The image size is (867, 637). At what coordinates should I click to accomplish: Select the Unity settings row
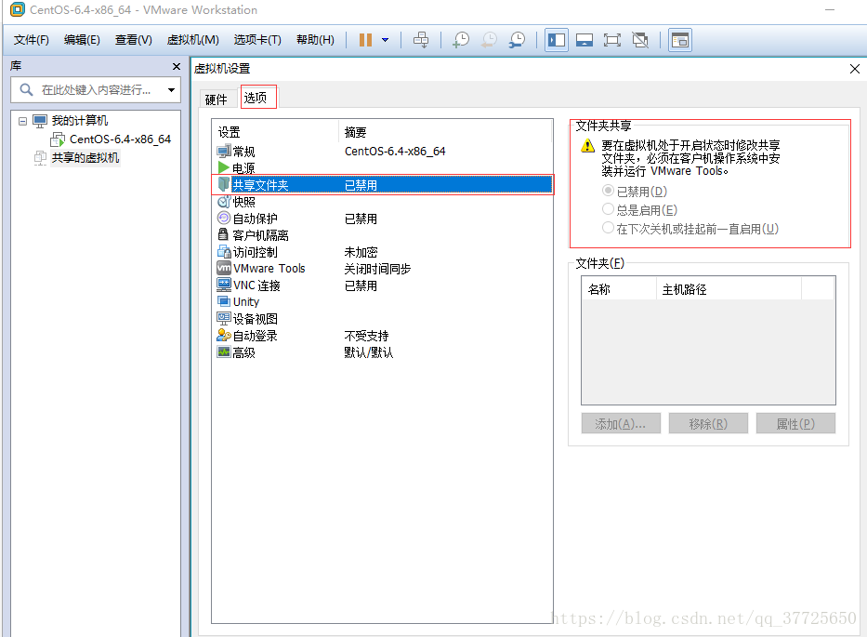pos(382,302)
